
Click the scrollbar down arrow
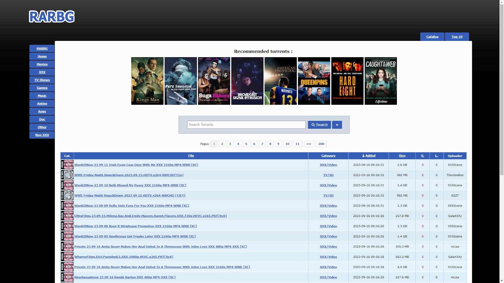[x=501, y=280]
